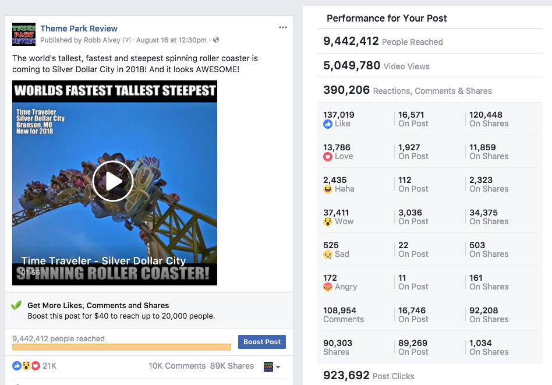This screenshot has width=552, height=385.
Task: Click '92,208 On Shares' in the Comments row
Action: 489,315
